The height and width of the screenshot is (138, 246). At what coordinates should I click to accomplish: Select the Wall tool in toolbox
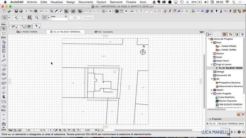(x=3, y=42)
